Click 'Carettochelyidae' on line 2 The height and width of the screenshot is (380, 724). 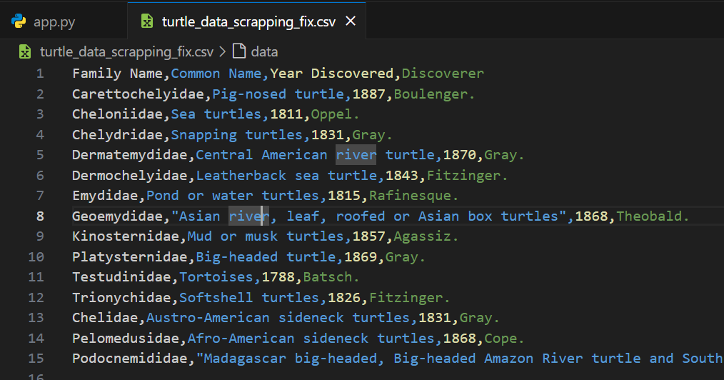pyautogui.click(x=138, y=94)
